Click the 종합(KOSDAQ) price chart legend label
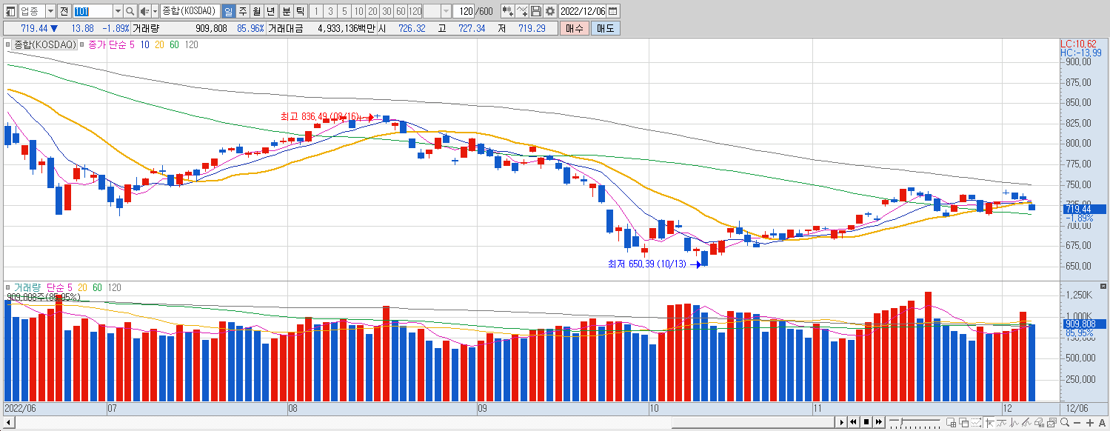 pyautogui.click(x=44, y=44)
